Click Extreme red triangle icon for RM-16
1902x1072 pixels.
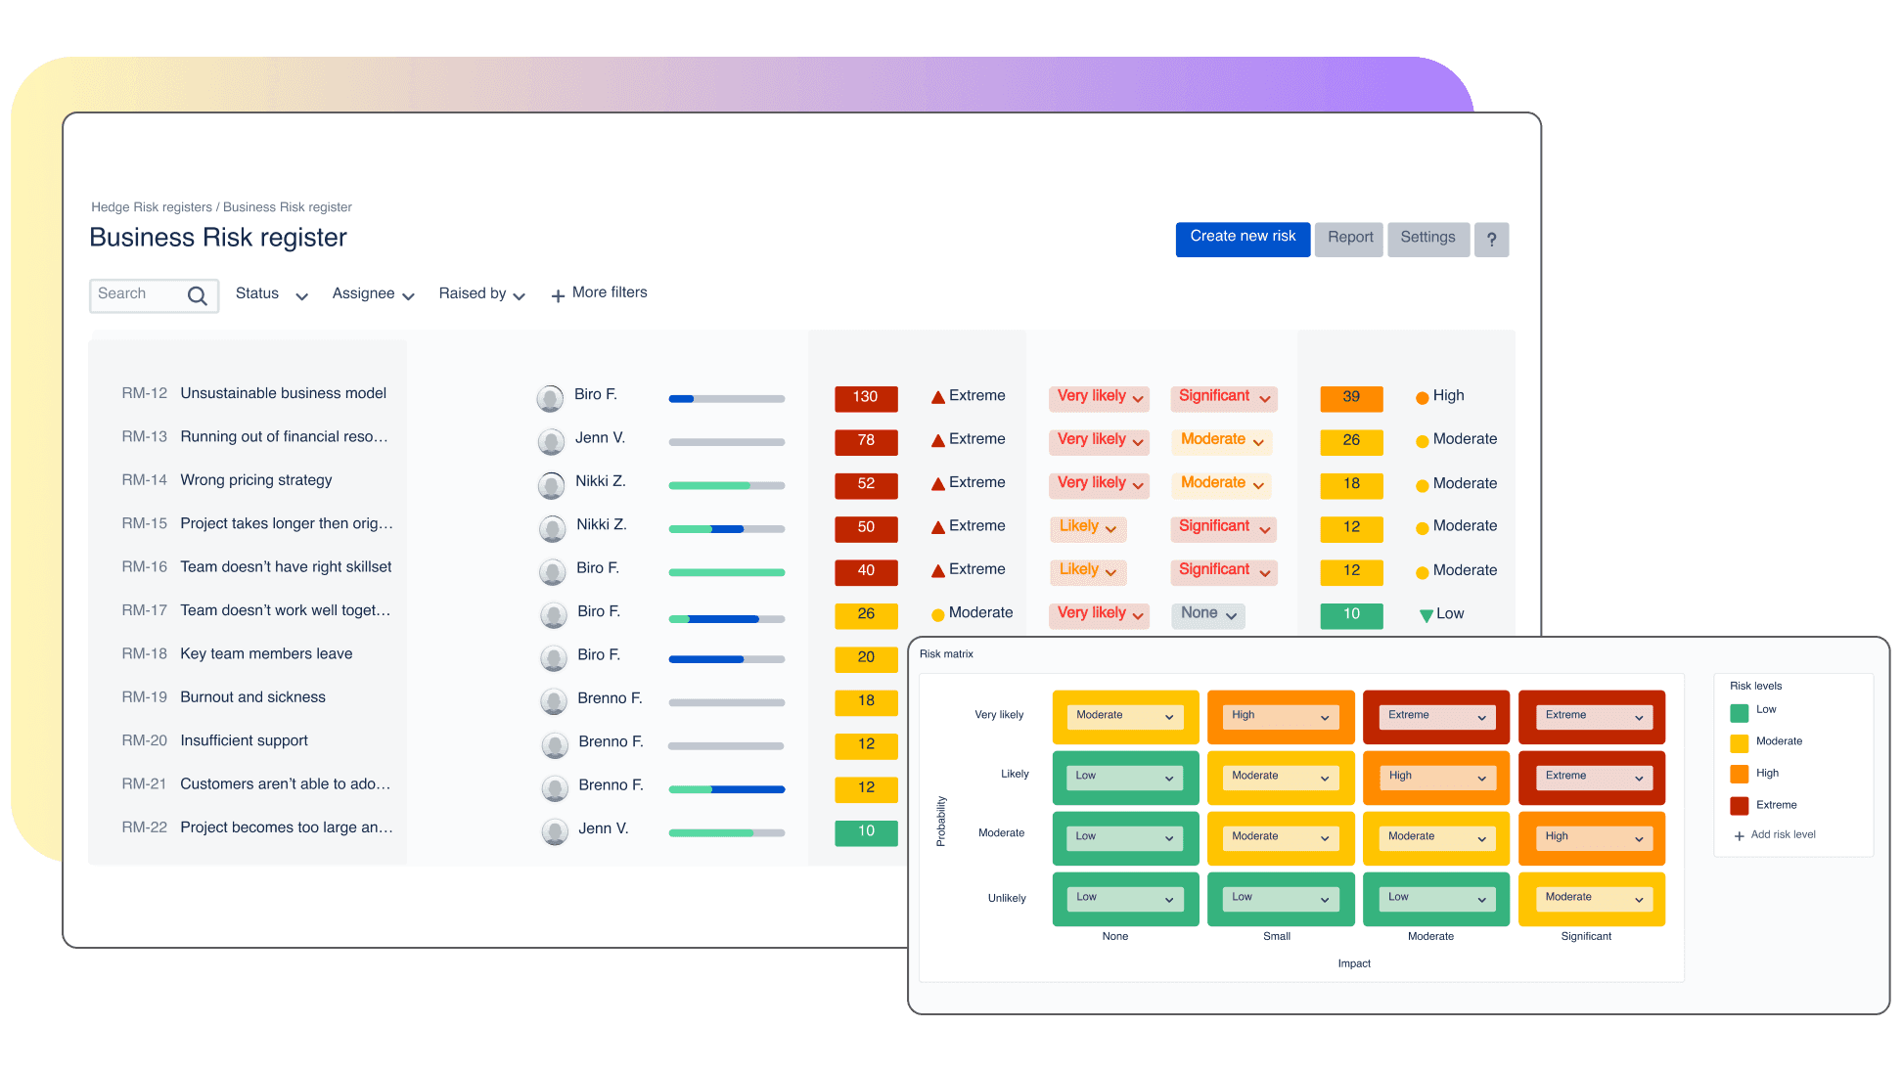point(937,570)
